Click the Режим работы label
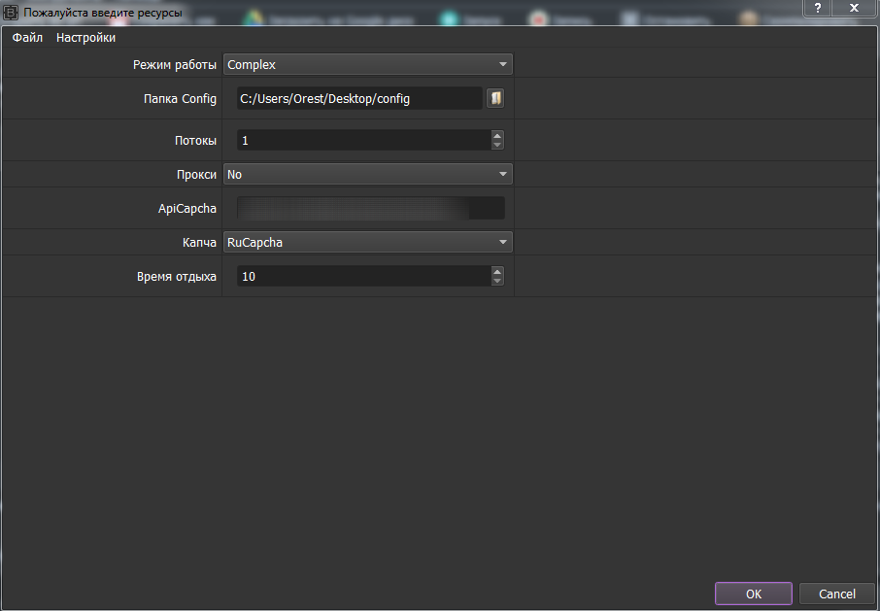The image size is (880, 611). [175, 65]
